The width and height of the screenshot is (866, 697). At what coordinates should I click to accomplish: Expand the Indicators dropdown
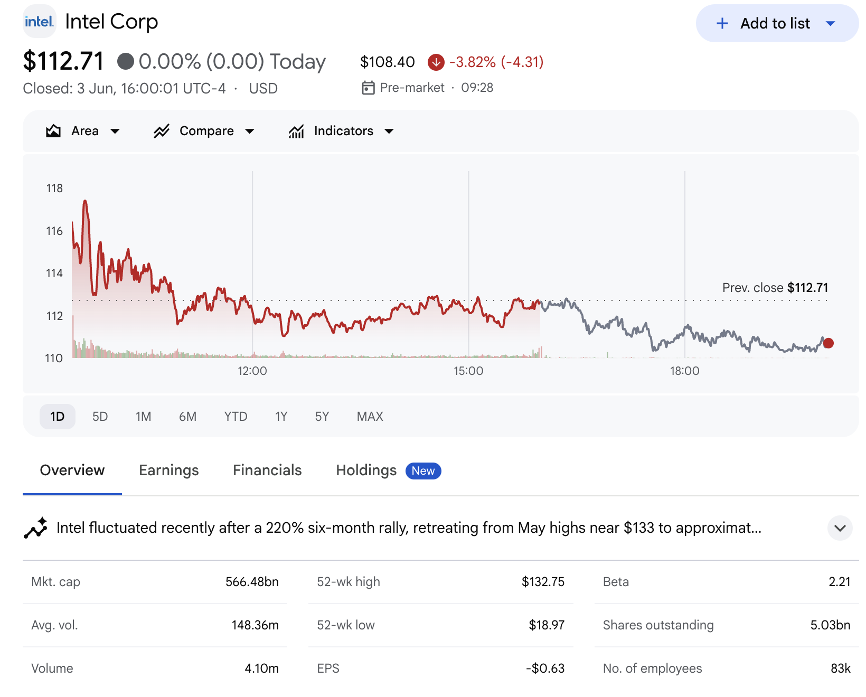[x=389, y=131]
